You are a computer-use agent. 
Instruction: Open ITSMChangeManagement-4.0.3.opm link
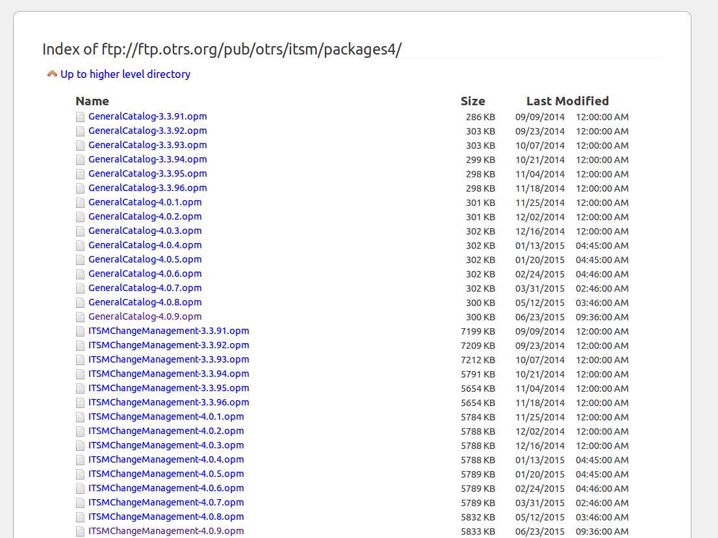click(166, 445)
